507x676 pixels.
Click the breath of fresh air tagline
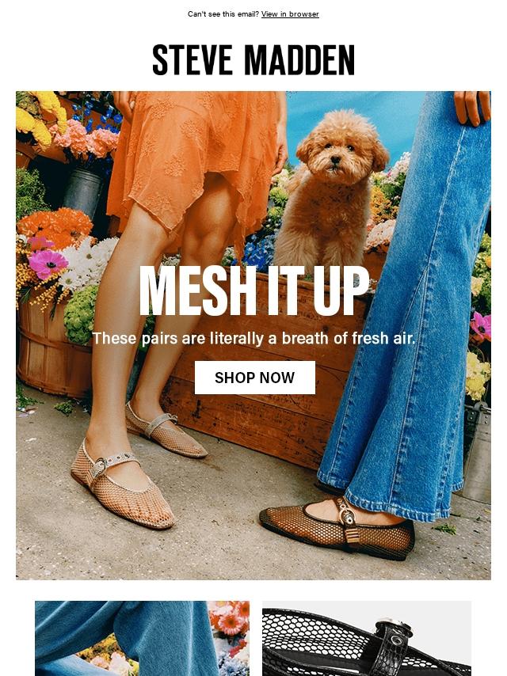253,339
